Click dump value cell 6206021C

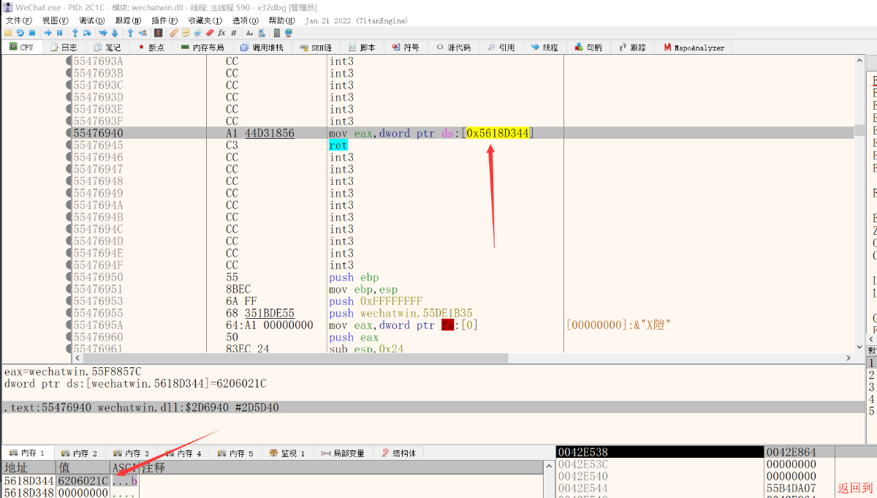click(83, 481)
